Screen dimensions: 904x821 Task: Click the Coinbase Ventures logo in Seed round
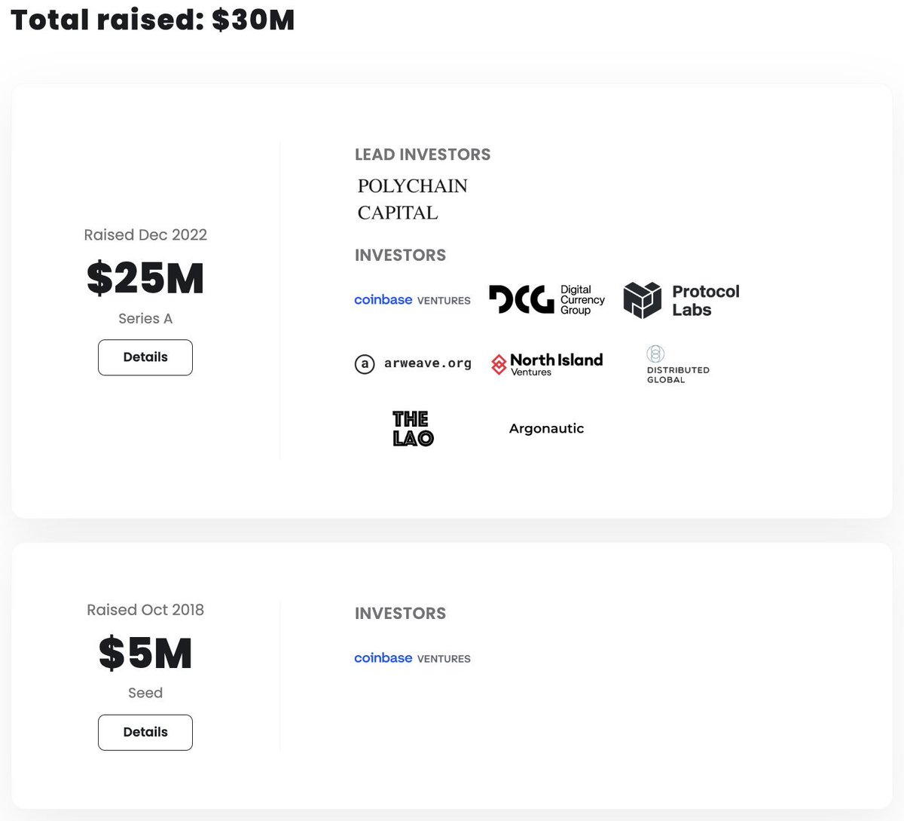412,658
